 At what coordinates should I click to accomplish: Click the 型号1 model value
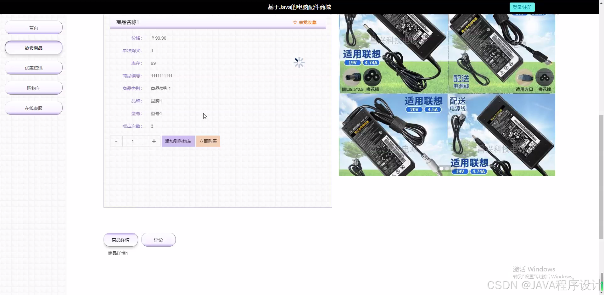pos(156,114)
